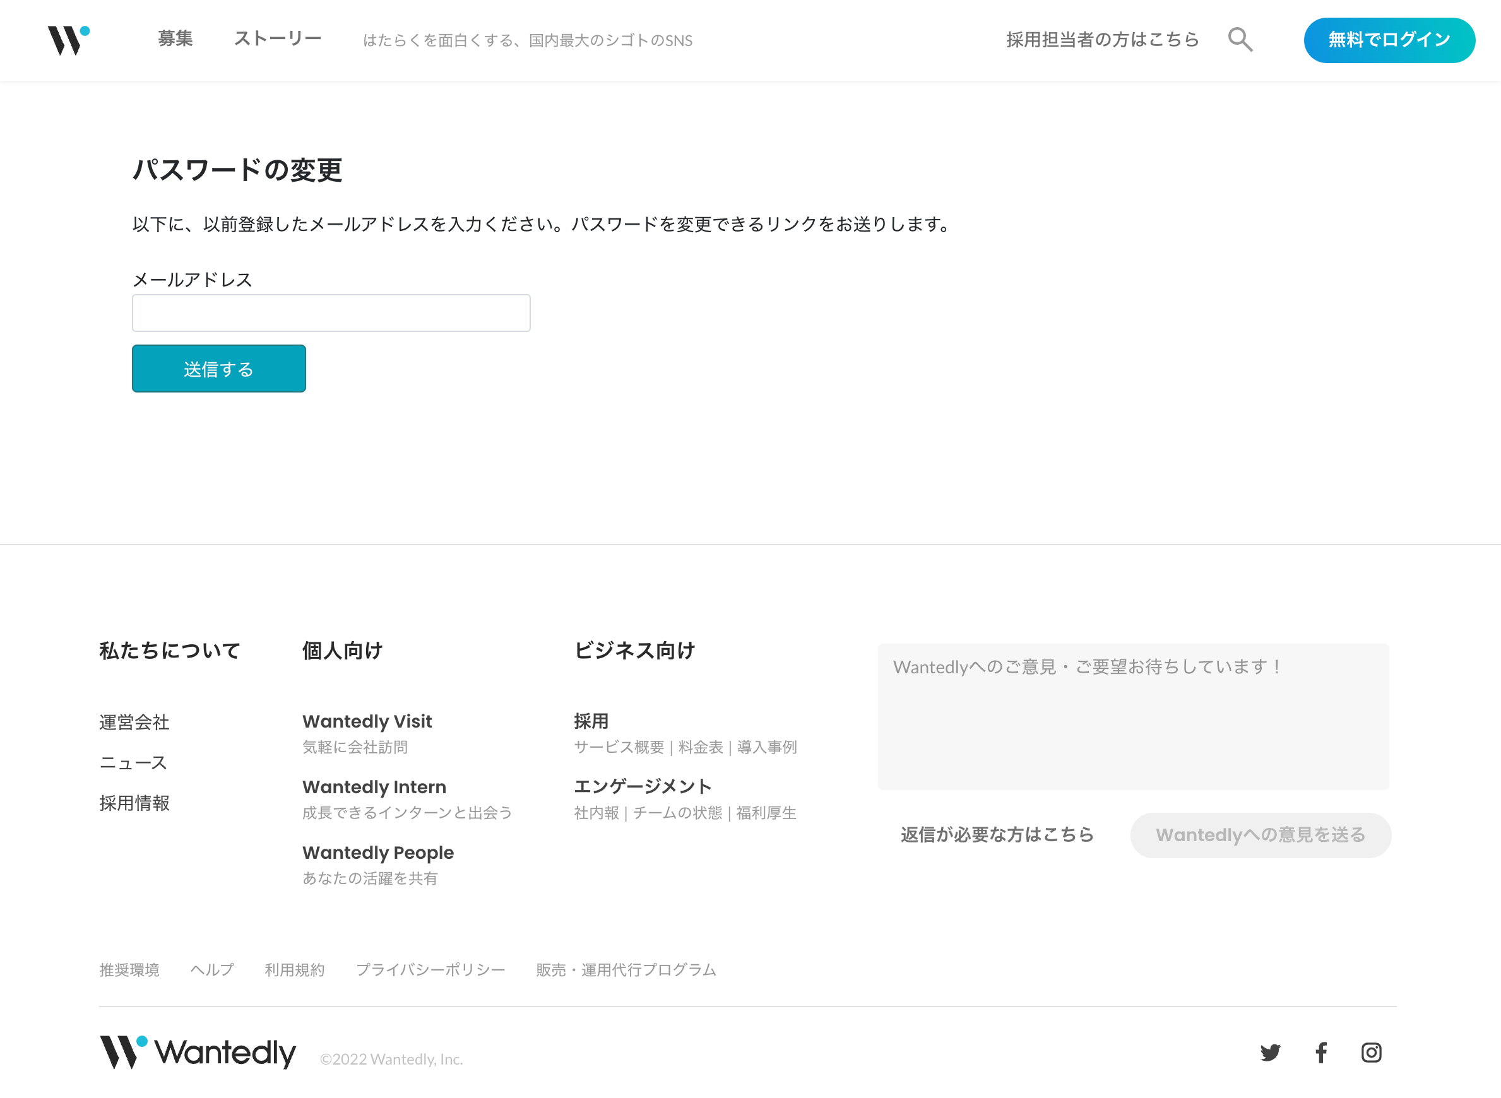
Task: Open the Wantedly People link
Action: tap(378, 852)
